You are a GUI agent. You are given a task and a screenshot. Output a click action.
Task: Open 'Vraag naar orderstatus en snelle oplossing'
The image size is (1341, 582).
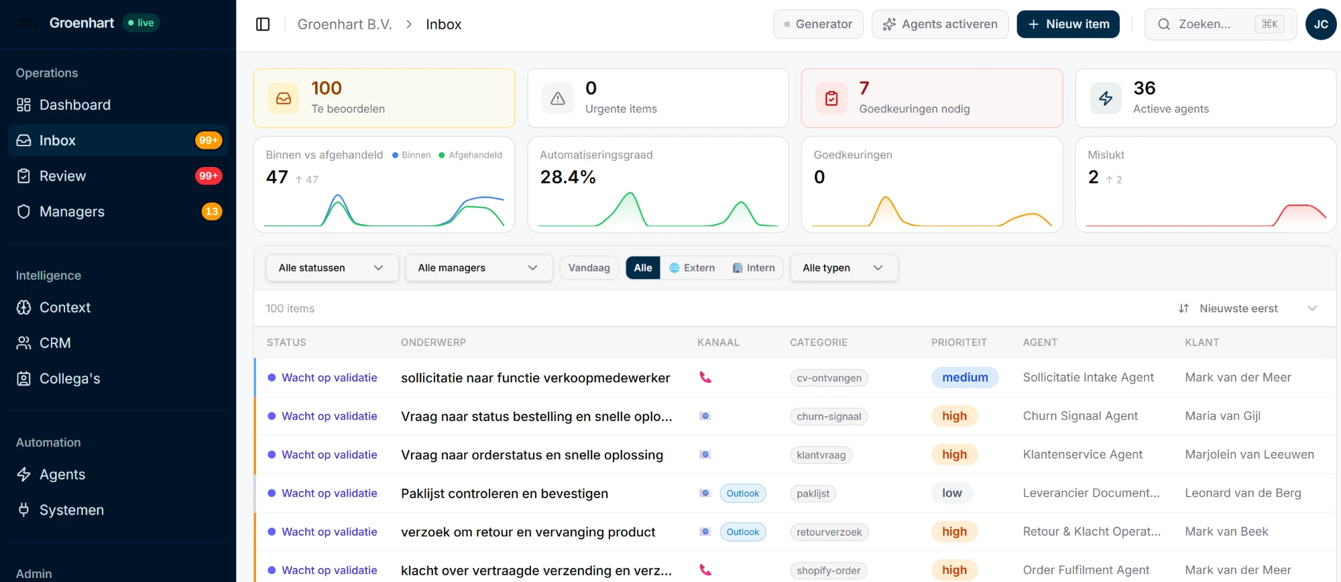click(532, 455)
